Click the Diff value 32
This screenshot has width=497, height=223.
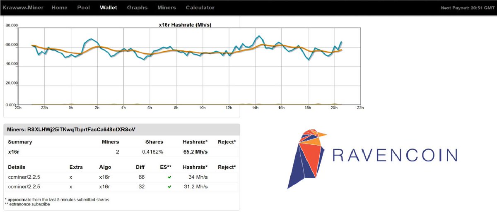click(141, 187)
